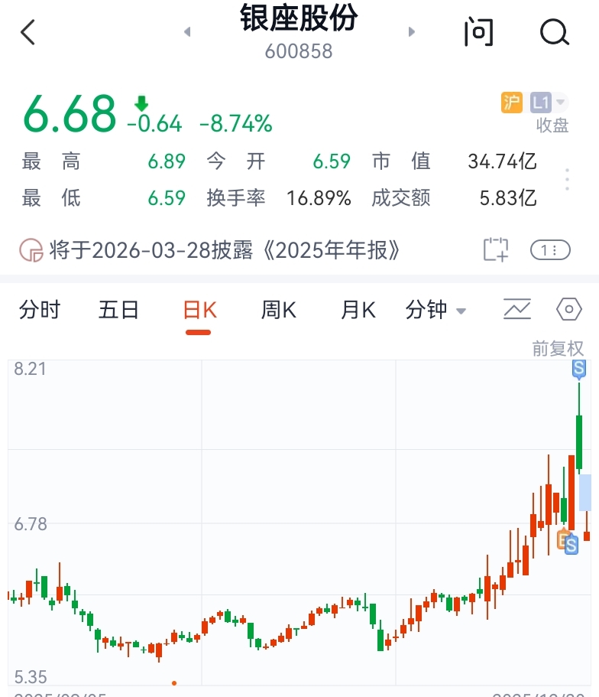This screenshot has width=599, height=697.
Task: Open the 2025年年报 disclosure notice
Action: coord(224,250)
